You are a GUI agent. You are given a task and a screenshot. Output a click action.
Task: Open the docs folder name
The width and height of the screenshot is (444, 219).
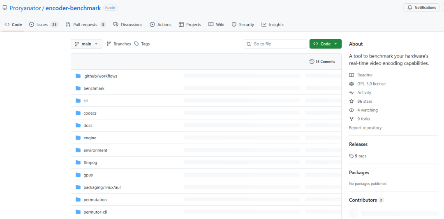pos(88,126)
